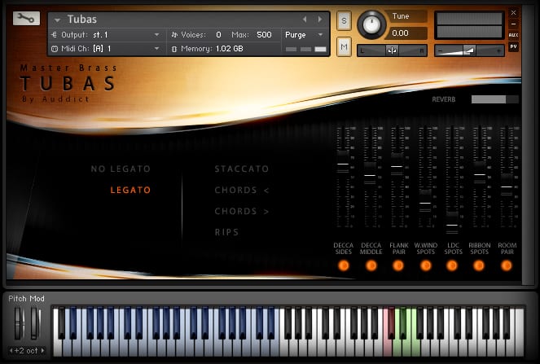Select the previous instrument preset arrow
This screenshot has width=540, height=364.
click(x=305, y=19)
